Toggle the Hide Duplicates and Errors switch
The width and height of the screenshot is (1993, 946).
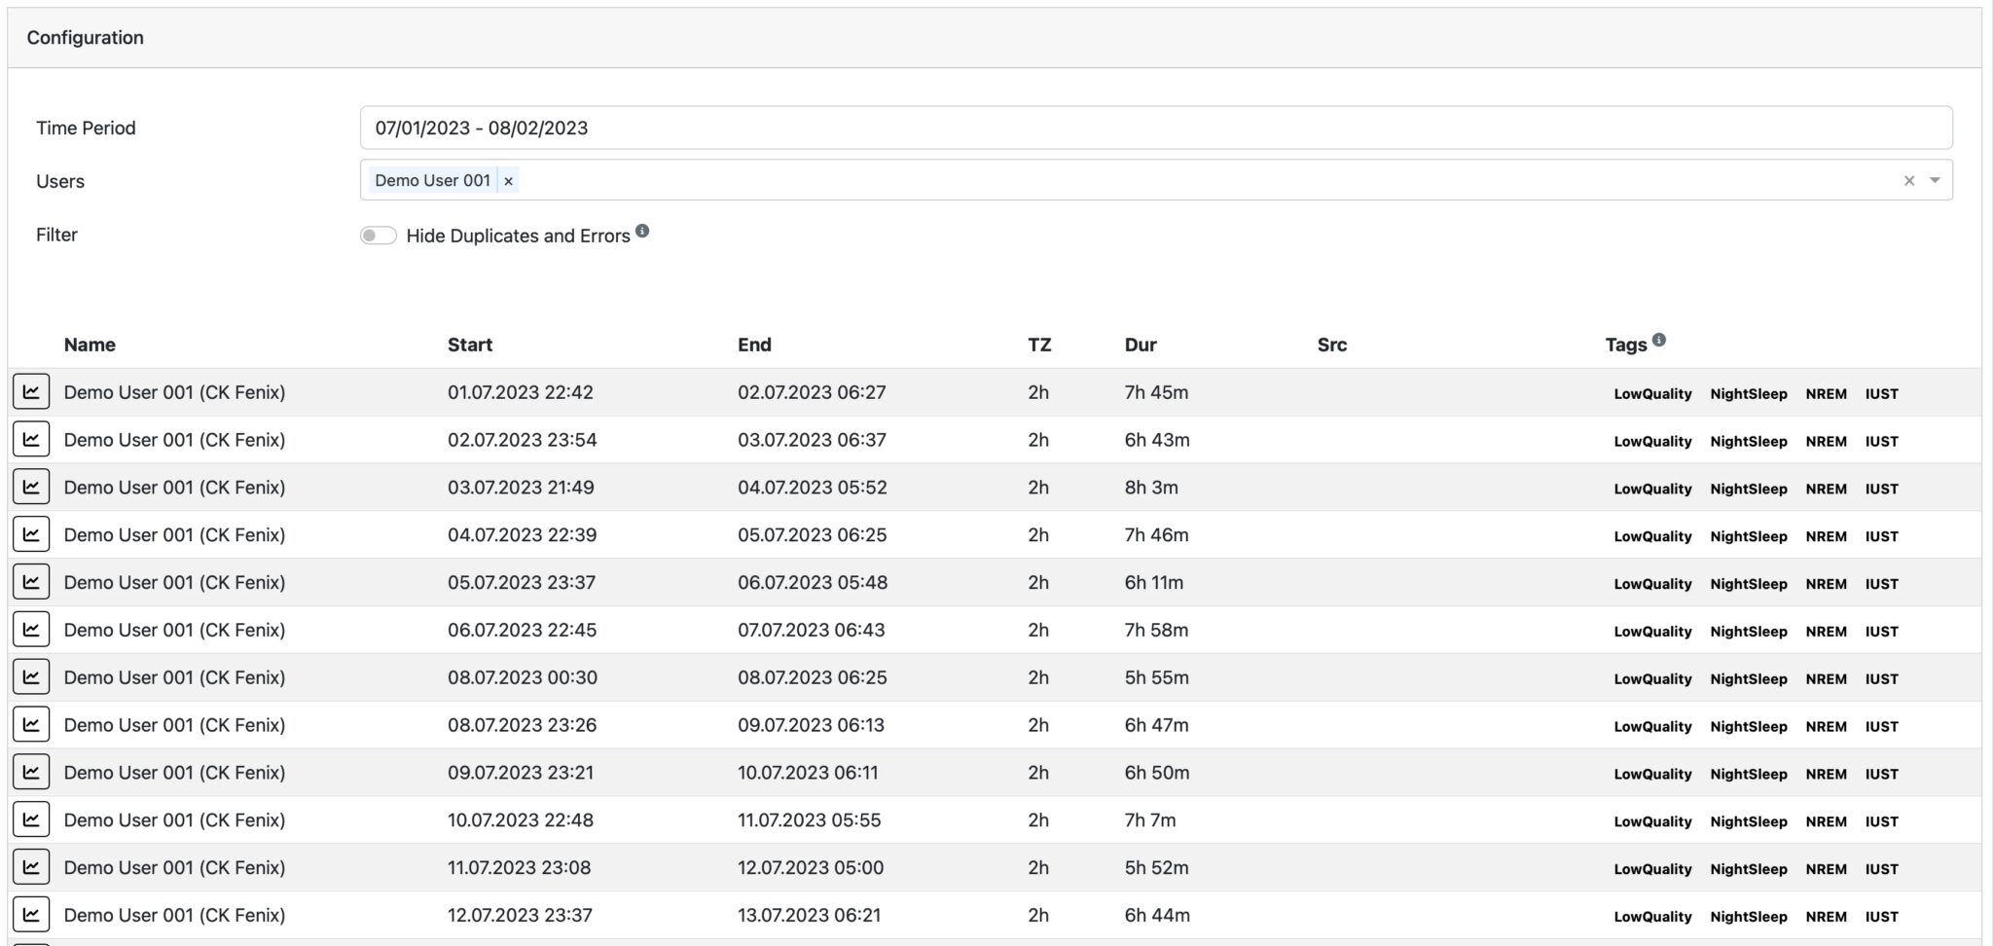[379, 236]
